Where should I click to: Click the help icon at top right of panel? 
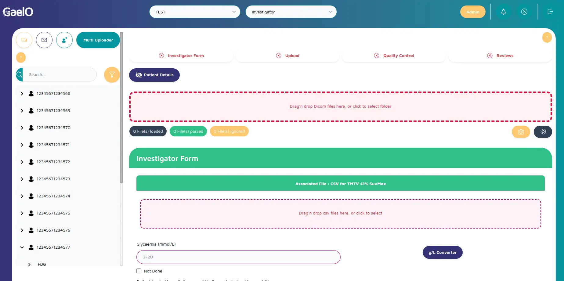(x=547, y=37)
